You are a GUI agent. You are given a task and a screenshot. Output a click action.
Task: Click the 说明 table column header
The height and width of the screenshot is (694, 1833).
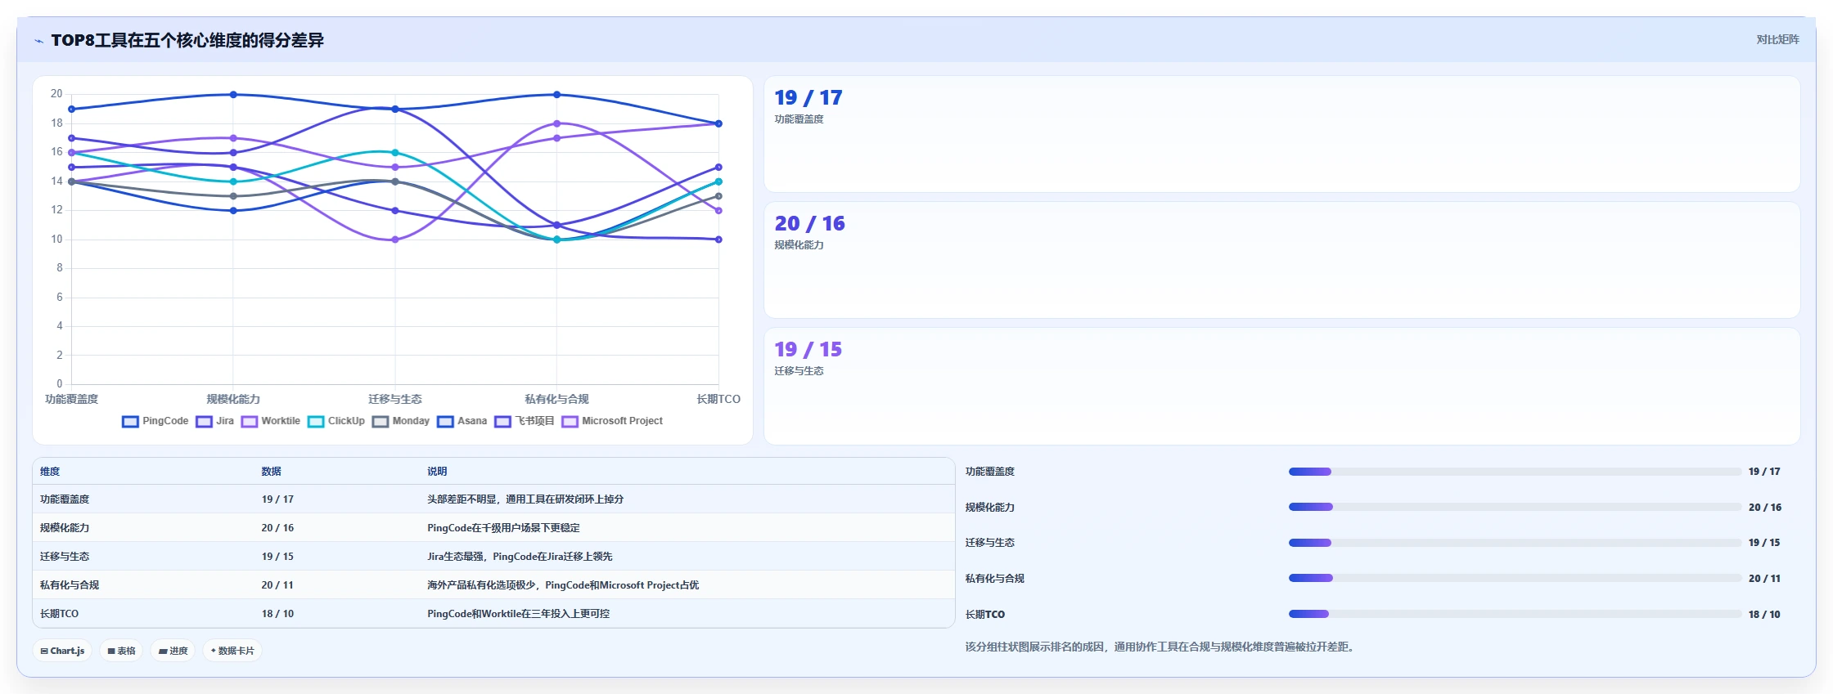pyautogui.click(x=437, y=471)
